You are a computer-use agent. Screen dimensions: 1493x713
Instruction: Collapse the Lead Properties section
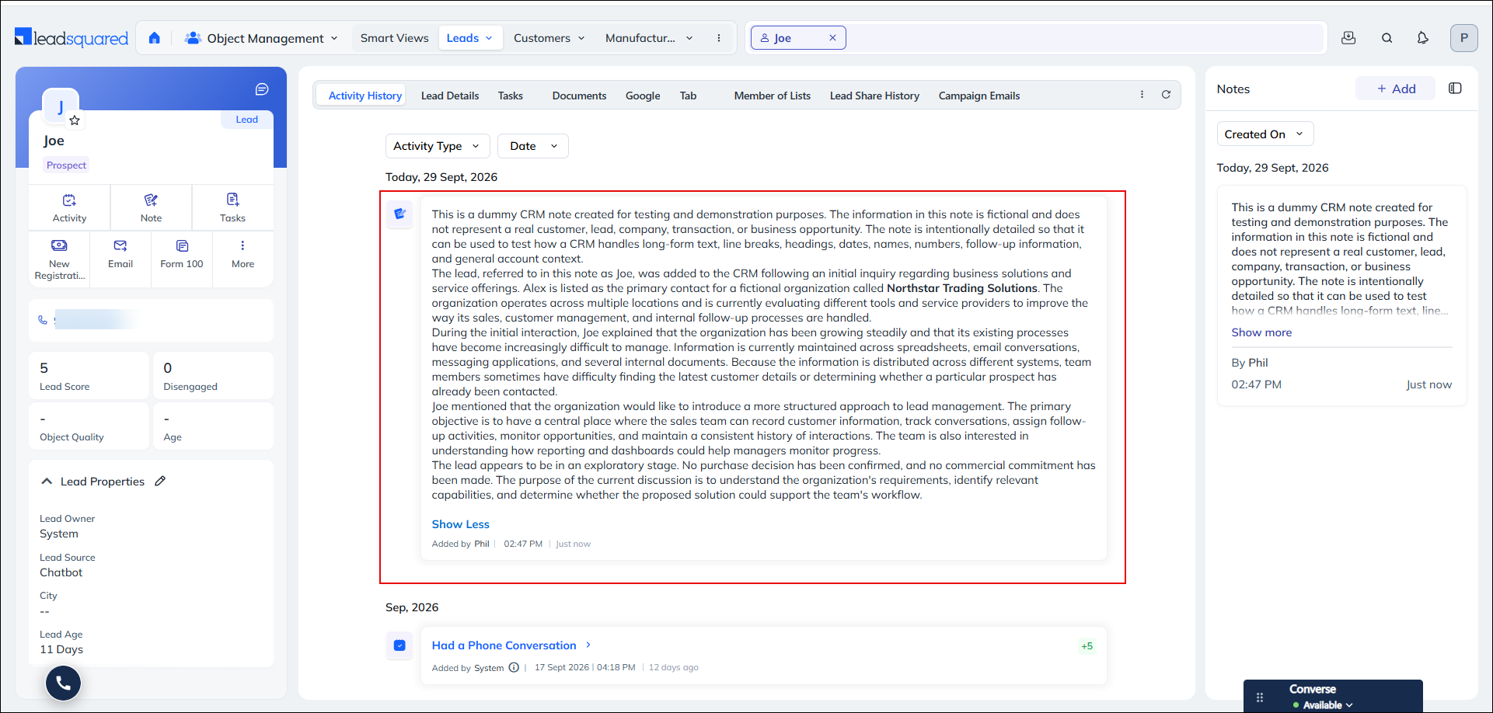click(47, 482)
